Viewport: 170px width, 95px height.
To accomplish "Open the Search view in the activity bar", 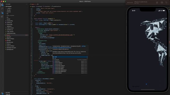I will pyautogui.click(x=2, y=8).
